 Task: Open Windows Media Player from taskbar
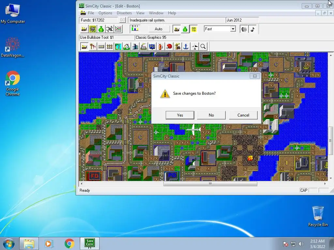pos(49,243)
